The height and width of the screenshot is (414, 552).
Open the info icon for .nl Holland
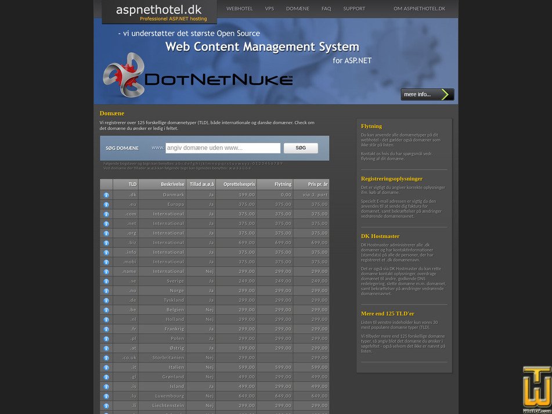(106, 319)
